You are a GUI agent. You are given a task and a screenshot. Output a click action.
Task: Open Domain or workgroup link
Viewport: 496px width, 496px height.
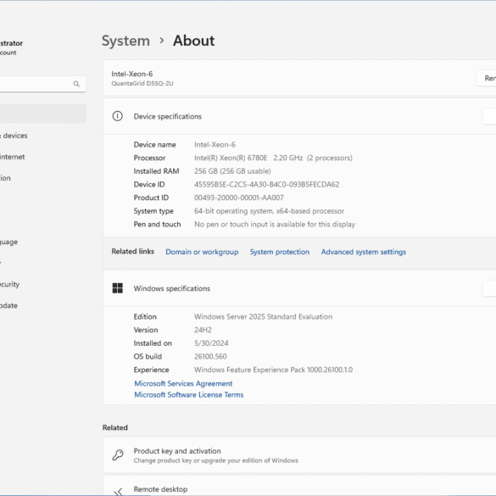(x=202, y=252)
